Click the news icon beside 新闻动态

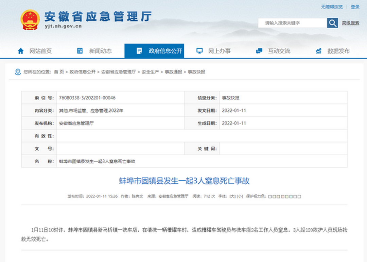pos(80,51)
